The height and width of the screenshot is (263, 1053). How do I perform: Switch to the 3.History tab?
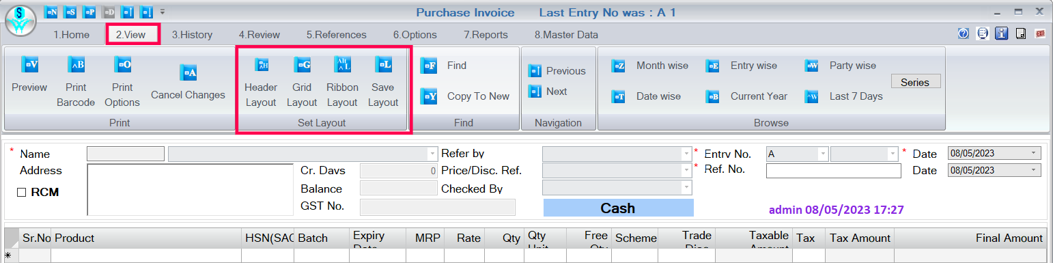(192, 35)
